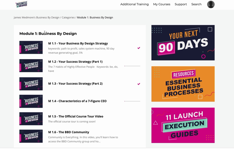Click the Module 1: Business By Design breadcrumb

pyautogui.click(x=95, y=17)
